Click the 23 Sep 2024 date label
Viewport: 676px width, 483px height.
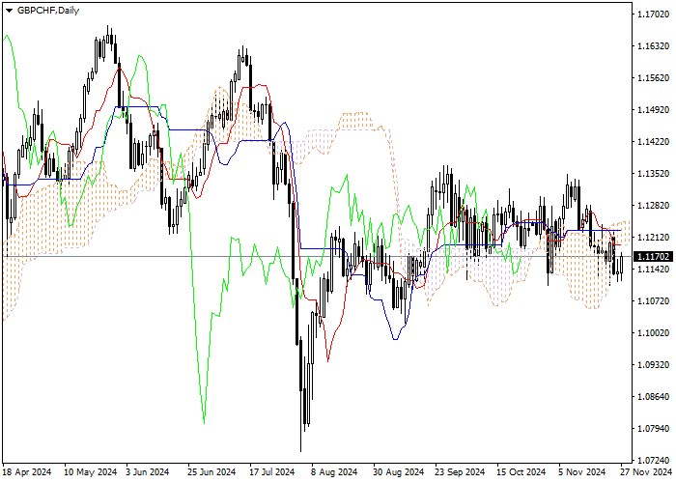pyautogui.click(x=460, y=472)
